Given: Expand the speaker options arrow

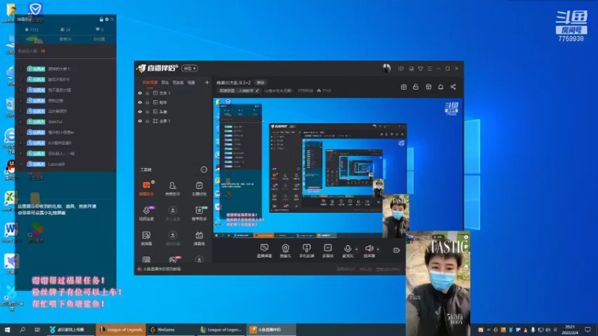Looking at the screenshot, I should [378, 249].
